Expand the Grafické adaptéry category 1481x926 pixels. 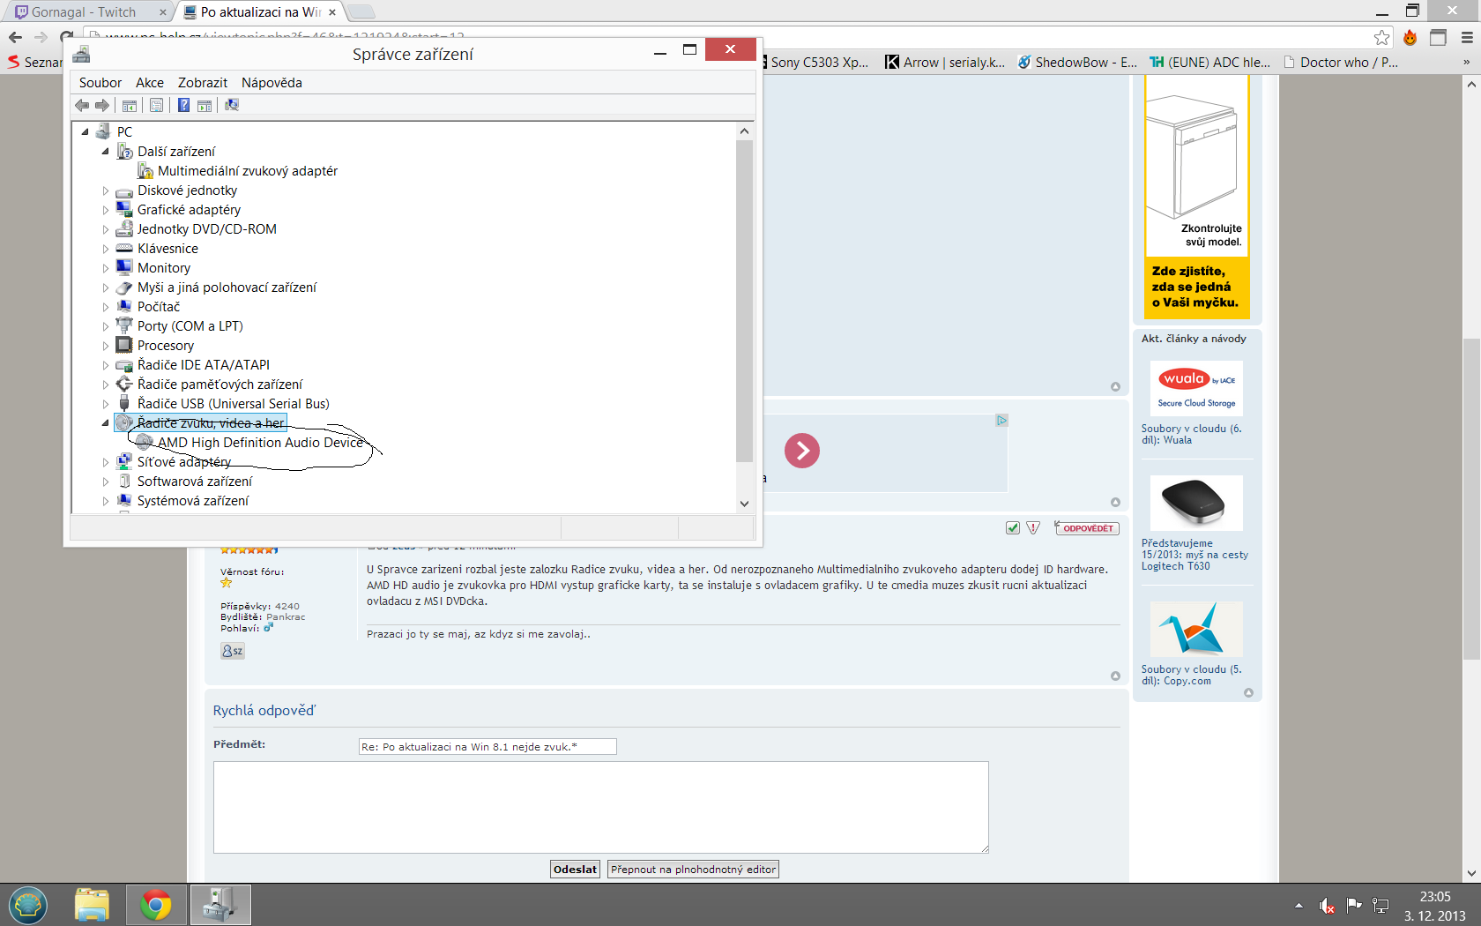coord(106,210)
